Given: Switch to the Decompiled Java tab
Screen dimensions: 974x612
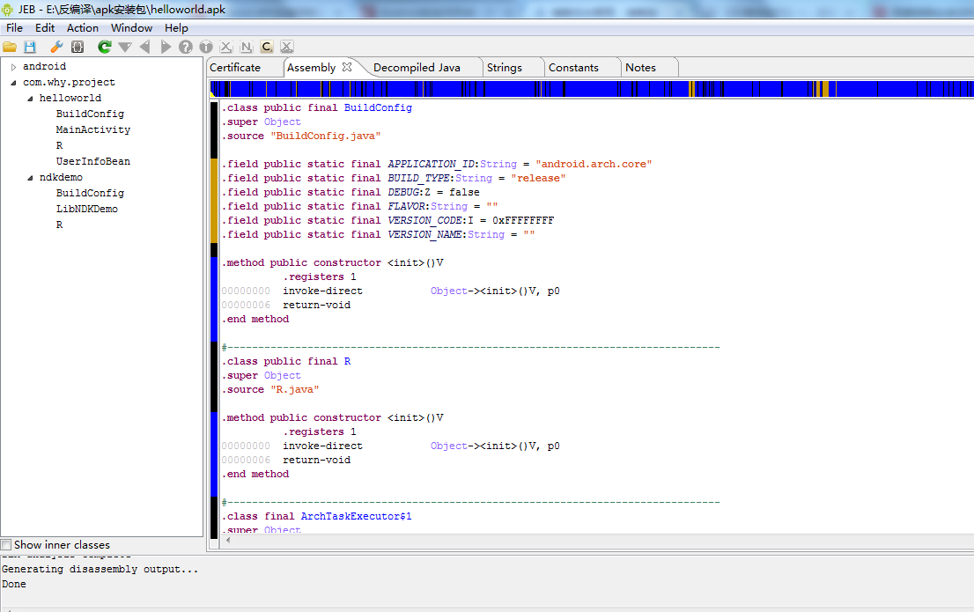Looking at the screenshot, I should pyautogui.click(x=417, y=68).
